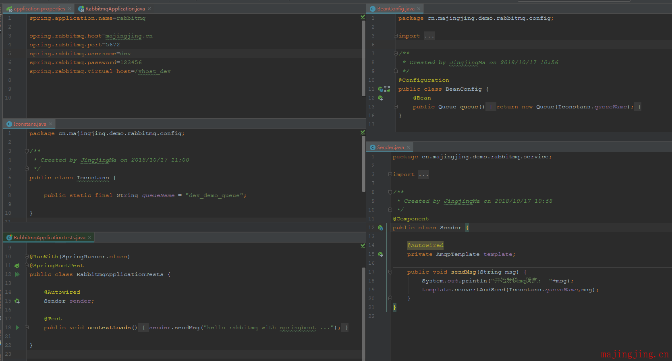Click the spring.rabbitmq.password=123456 line
Image resolution: width=672 pixels, height=361 pixels.
(85, 62)
